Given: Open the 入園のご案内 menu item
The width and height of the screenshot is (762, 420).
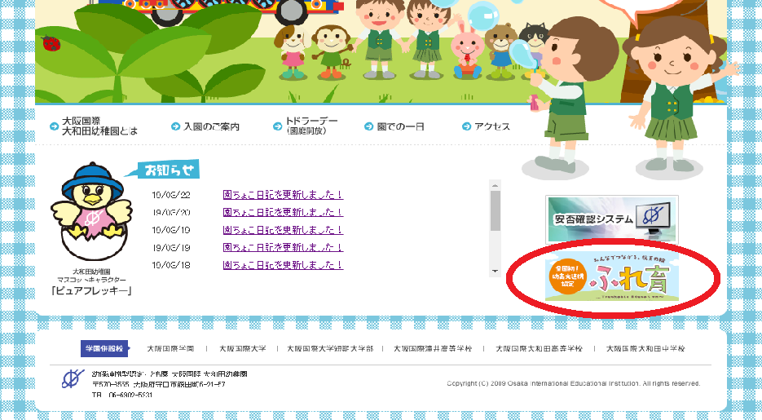Looking at the screenshot, I should click(211, 126).
